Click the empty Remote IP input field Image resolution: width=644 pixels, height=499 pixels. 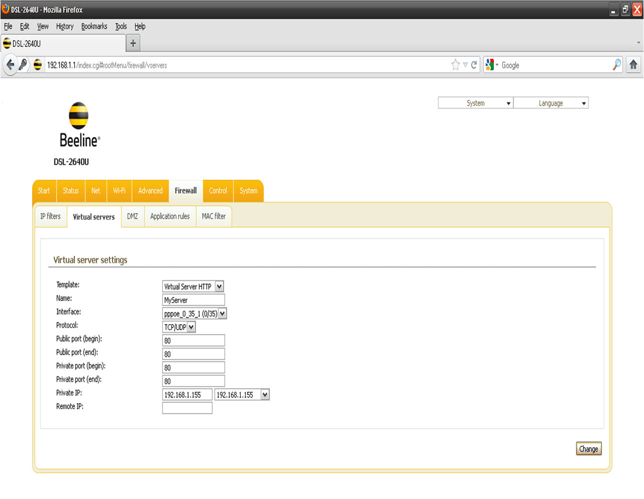187,408
